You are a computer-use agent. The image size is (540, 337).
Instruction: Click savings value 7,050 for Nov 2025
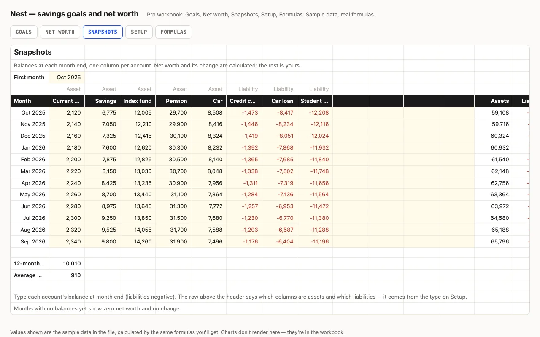(x=103, y=124)
